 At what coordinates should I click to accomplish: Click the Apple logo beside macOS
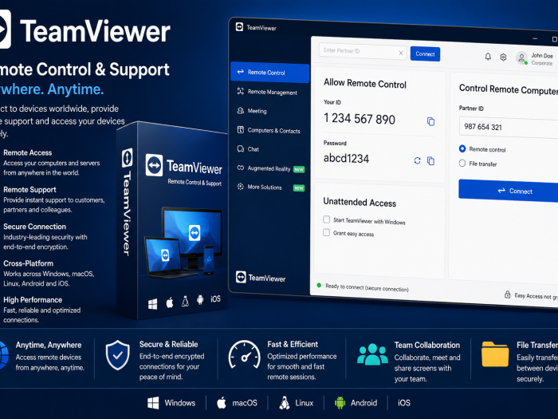click(x=222, y=402)
